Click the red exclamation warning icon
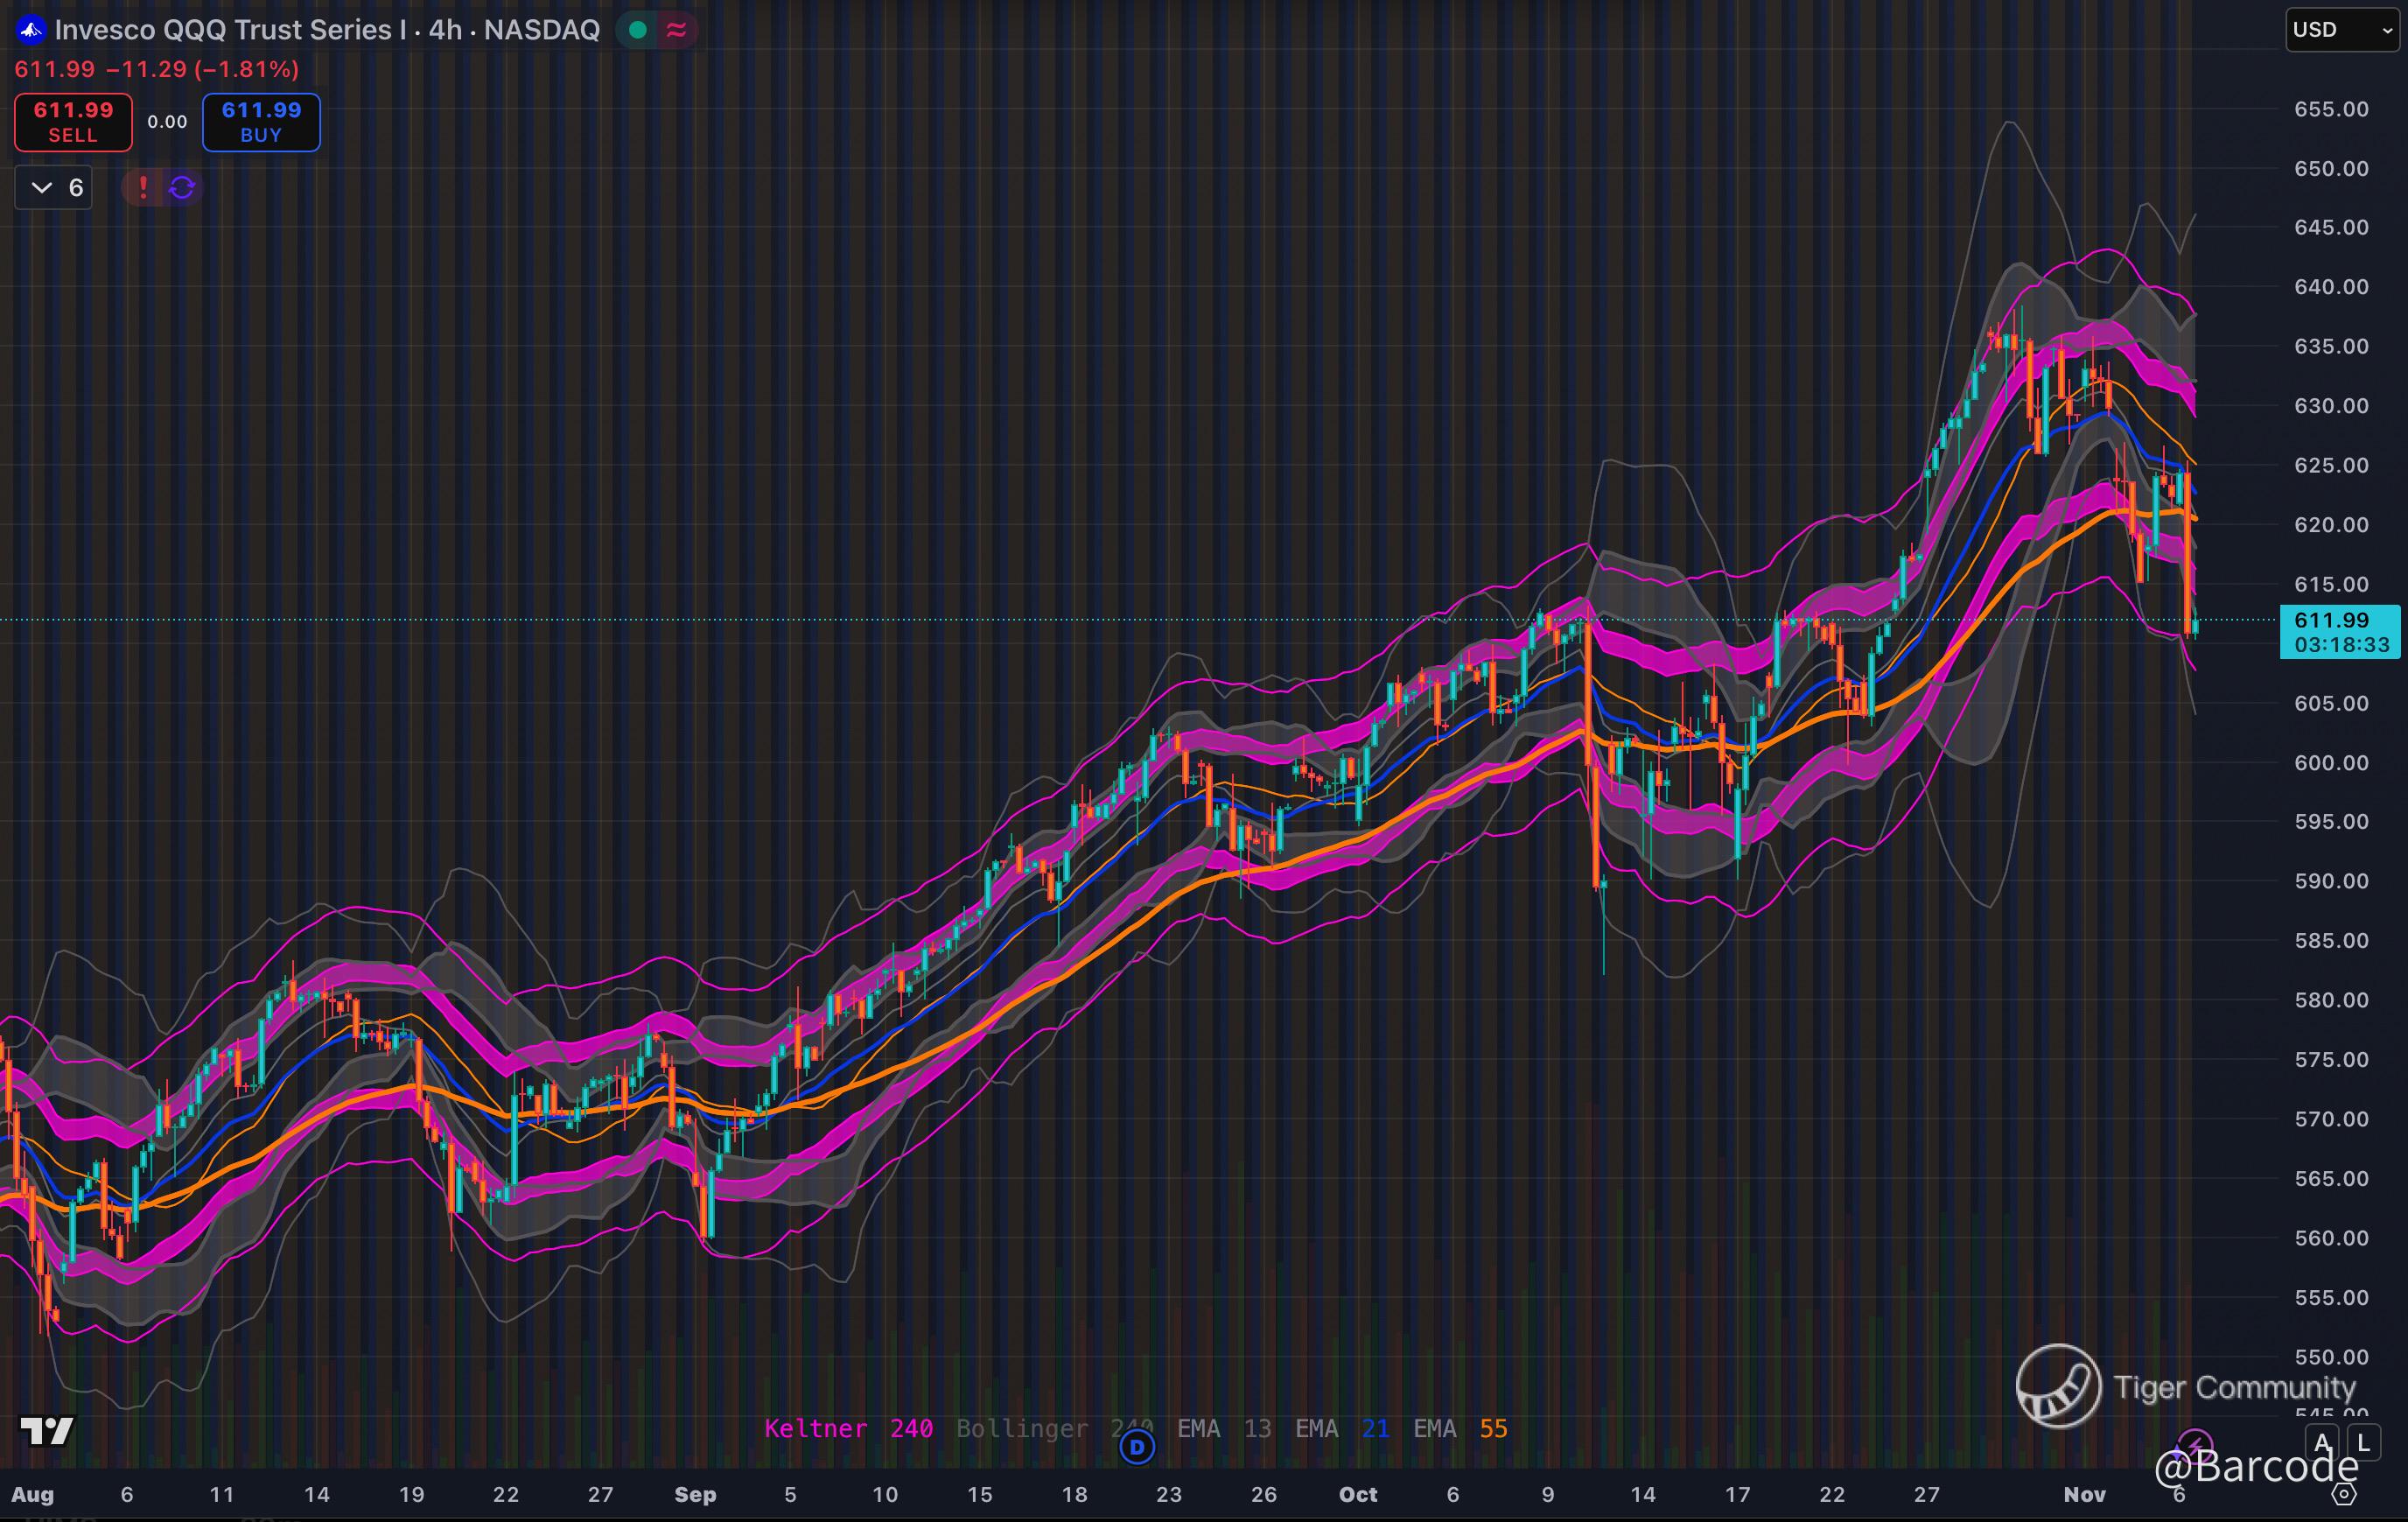Viewport: 2408px width, 1522px height. [x=143, y=187]
